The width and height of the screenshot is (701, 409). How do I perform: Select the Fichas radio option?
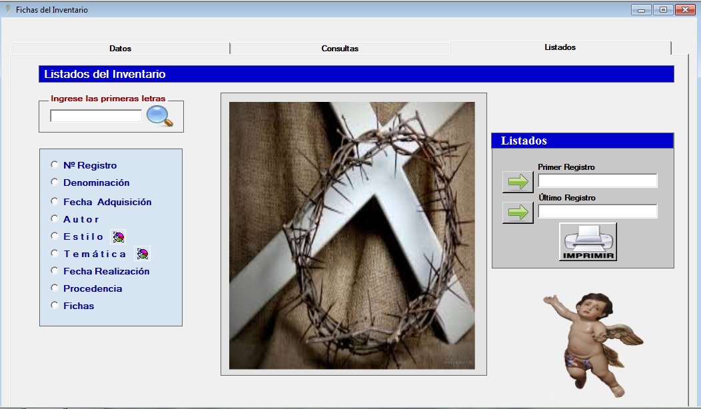click(x=55, y=305)
